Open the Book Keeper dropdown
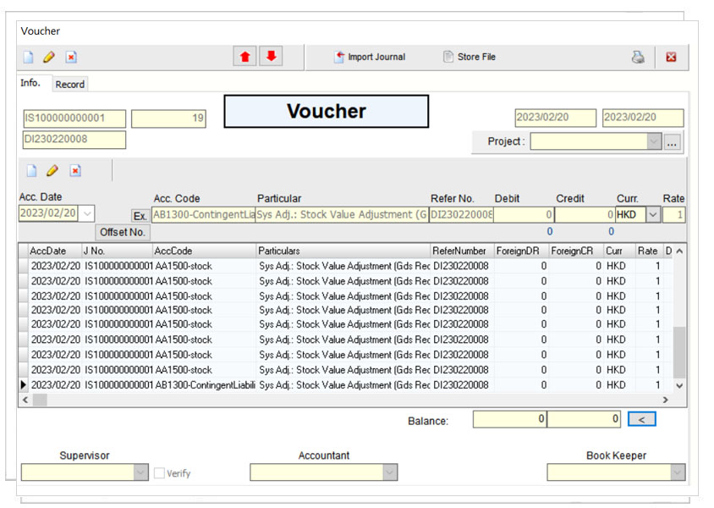The image size is (714, 508). [x=678, y=472]
